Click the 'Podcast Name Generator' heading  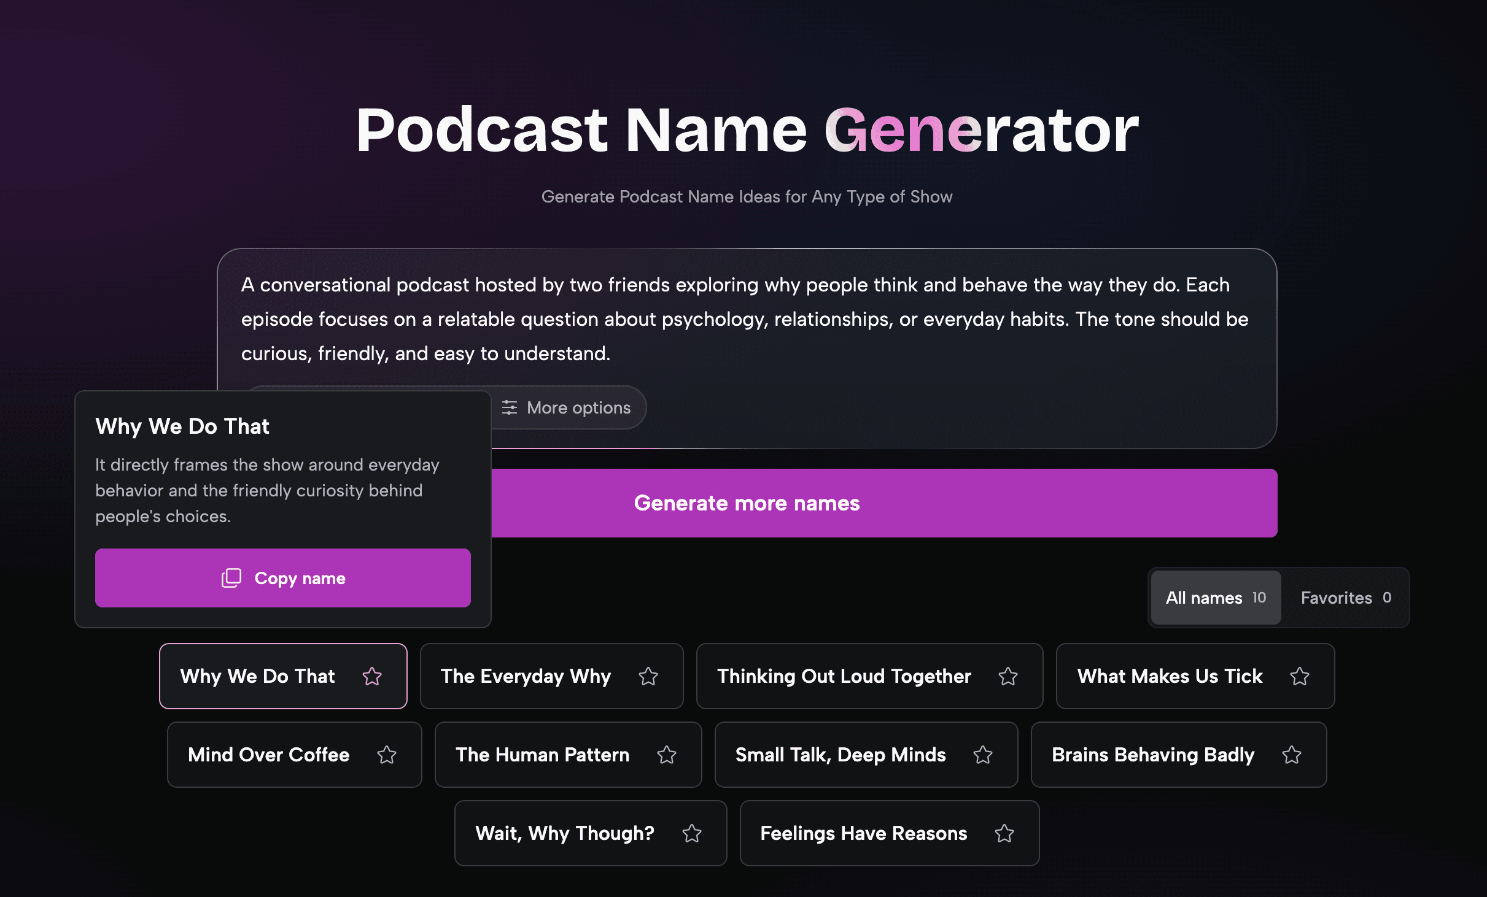(747, 129)
